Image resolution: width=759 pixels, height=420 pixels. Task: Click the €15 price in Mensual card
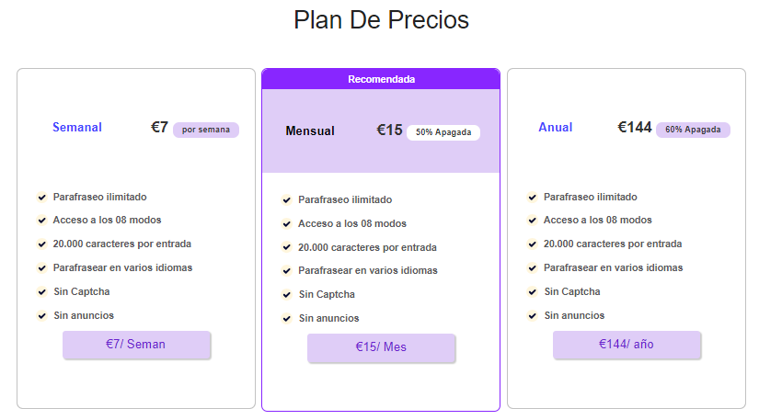tap(390, 130)
